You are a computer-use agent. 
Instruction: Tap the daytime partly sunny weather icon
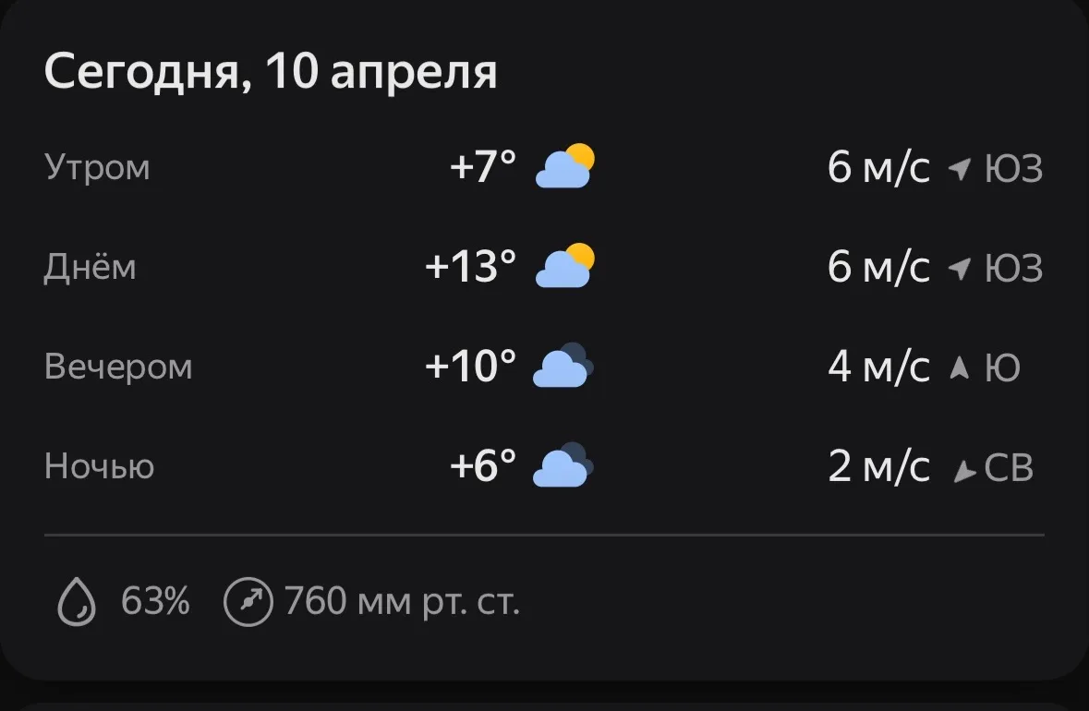[565, 267]
